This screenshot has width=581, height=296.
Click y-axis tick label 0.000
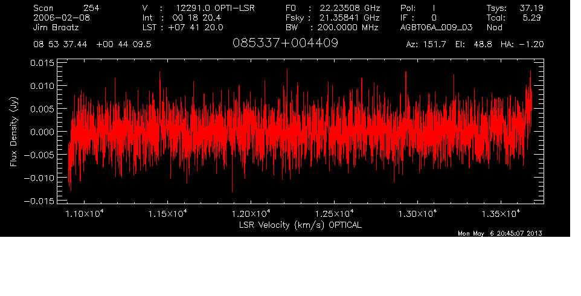coord(42,132)
